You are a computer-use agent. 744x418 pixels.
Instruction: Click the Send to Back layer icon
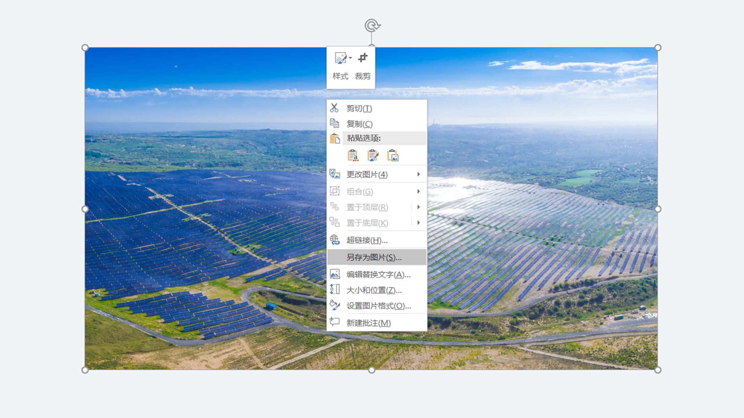coord(334,222)
